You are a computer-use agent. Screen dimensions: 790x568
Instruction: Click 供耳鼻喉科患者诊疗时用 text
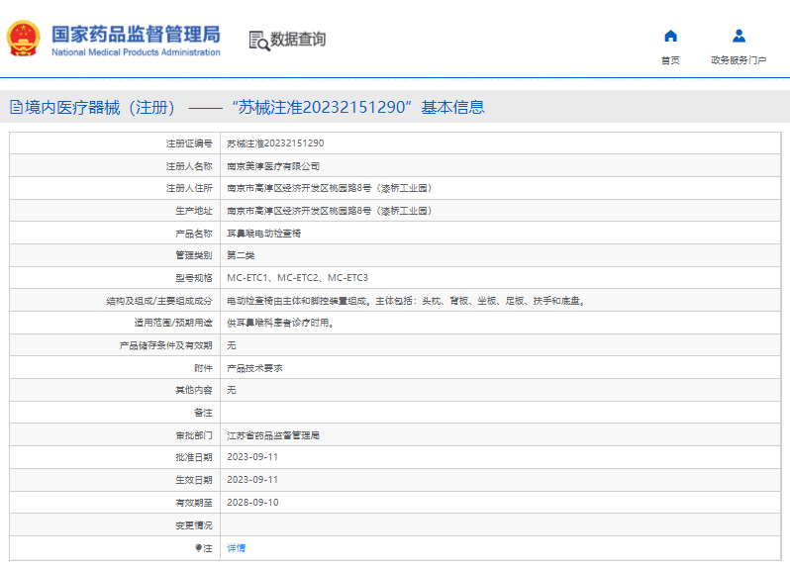(x=280, y=323)
